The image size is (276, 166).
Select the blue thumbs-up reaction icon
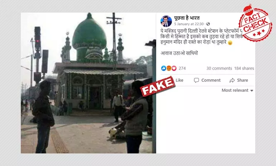tap(163, 68)
